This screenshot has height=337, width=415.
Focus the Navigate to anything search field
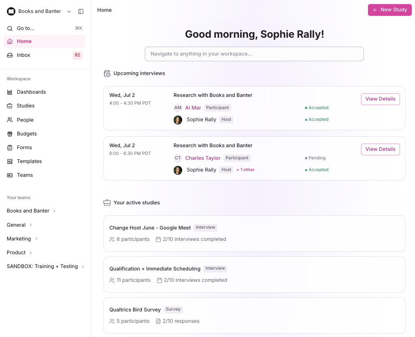click(254, 54)
